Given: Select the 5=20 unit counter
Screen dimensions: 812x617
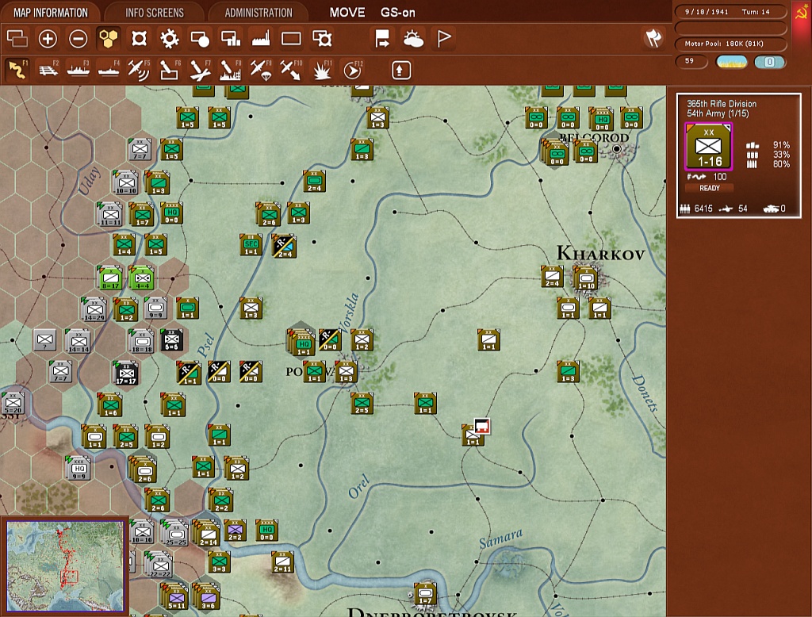Looking at the screenshot, I should click(13, 403).
